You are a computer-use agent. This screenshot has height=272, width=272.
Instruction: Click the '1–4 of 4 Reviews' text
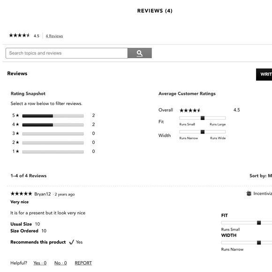point(29,176)
